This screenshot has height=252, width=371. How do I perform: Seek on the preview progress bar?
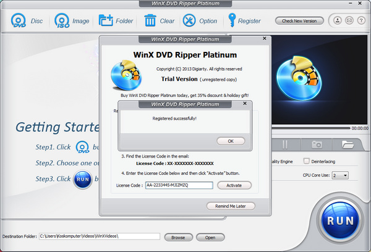311,128
